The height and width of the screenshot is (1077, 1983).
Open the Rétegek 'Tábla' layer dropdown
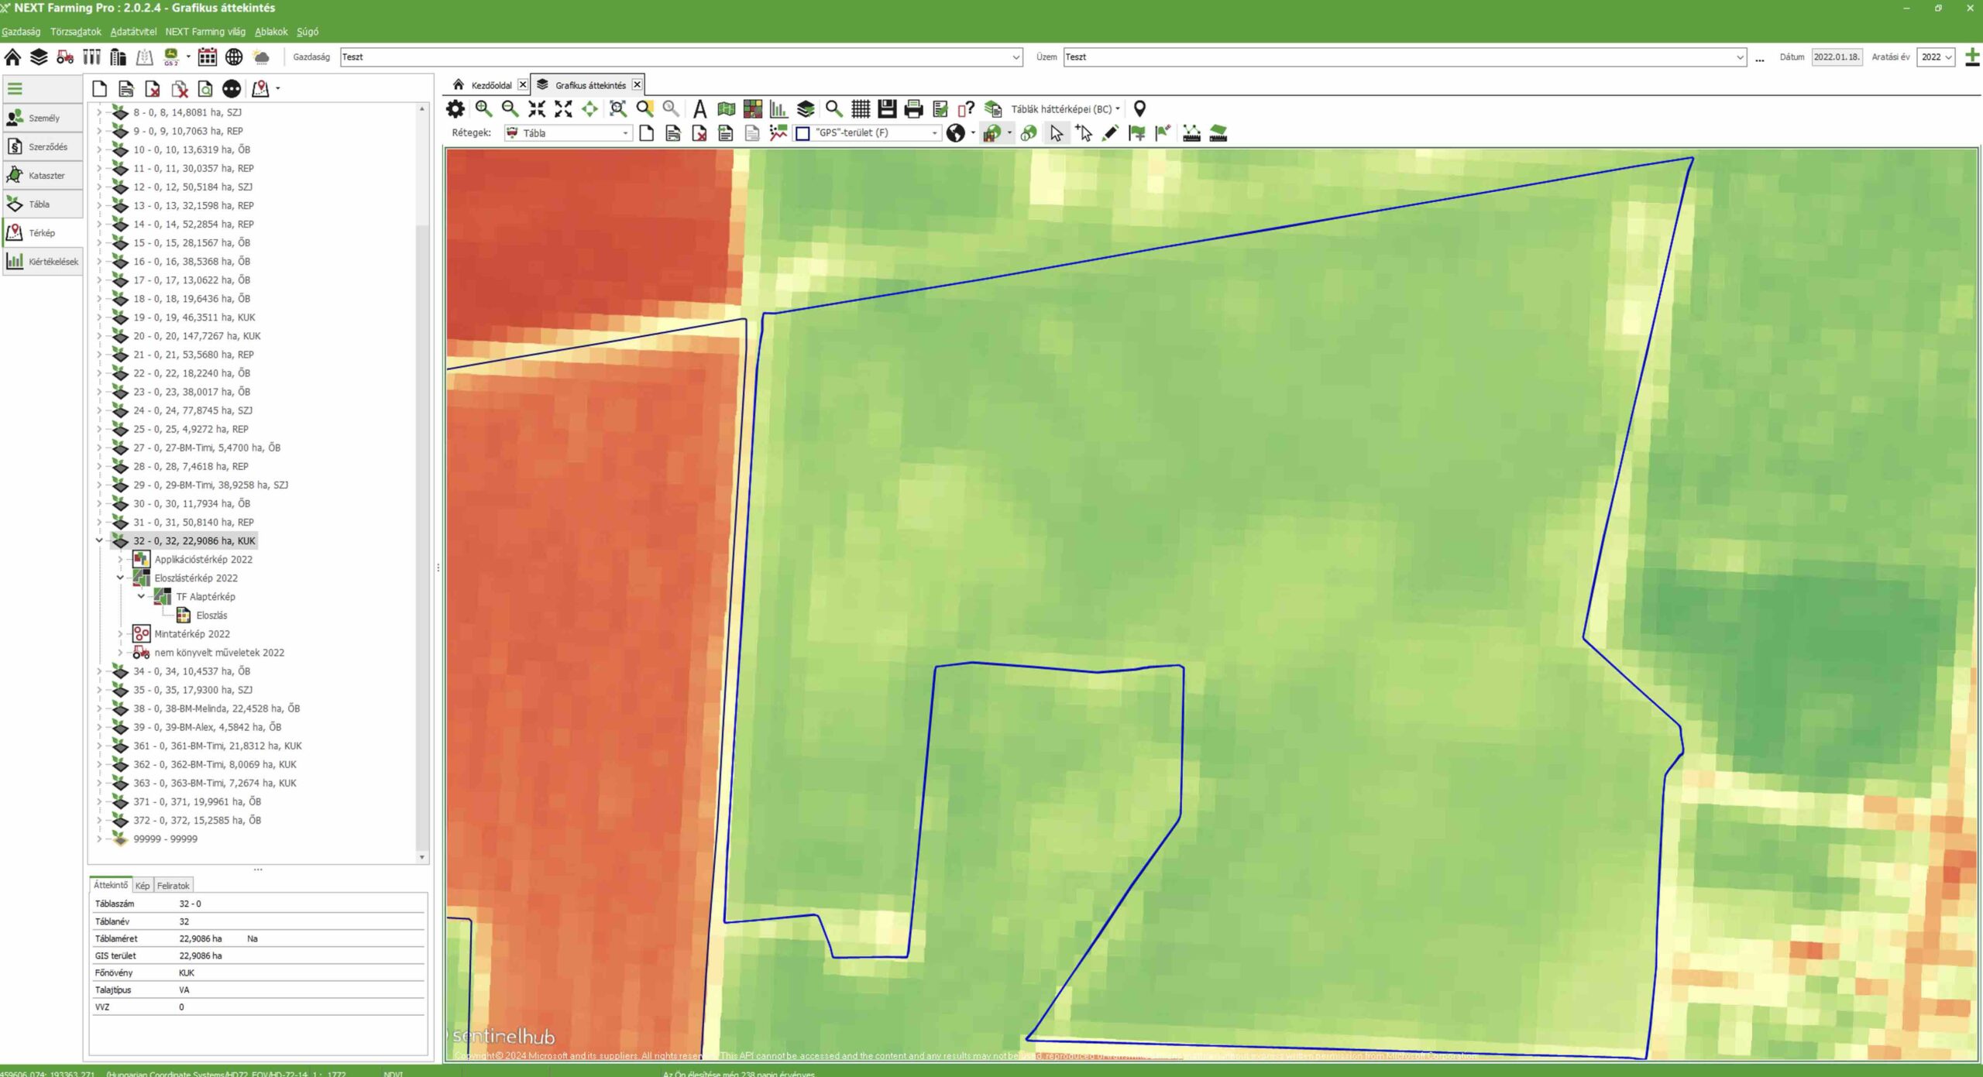pos(568,133)
